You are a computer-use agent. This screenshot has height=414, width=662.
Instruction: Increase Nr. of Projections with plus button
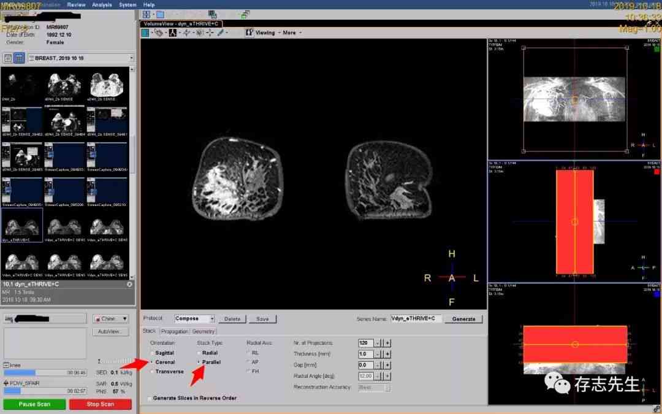pos(387,343)
